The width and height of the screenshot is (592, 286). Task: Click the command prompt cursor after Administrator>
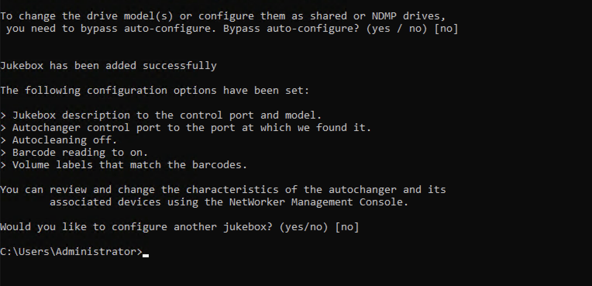(x=146, y=255)
